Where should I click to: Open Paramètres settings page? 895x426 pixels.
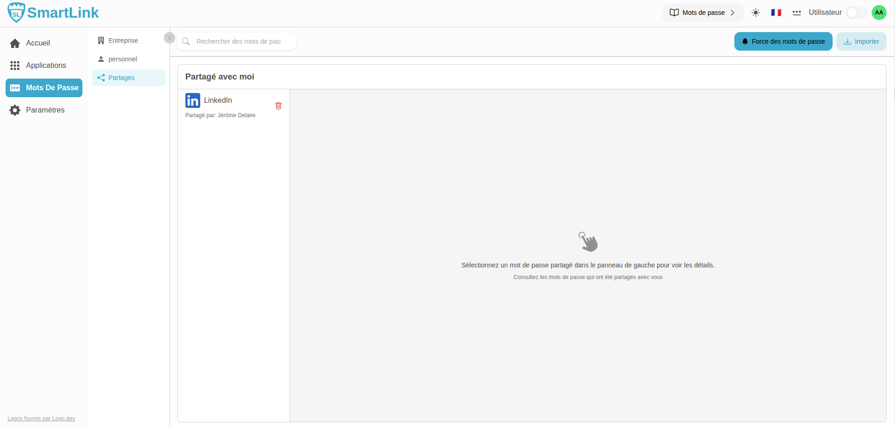click(x=45, y=110)
